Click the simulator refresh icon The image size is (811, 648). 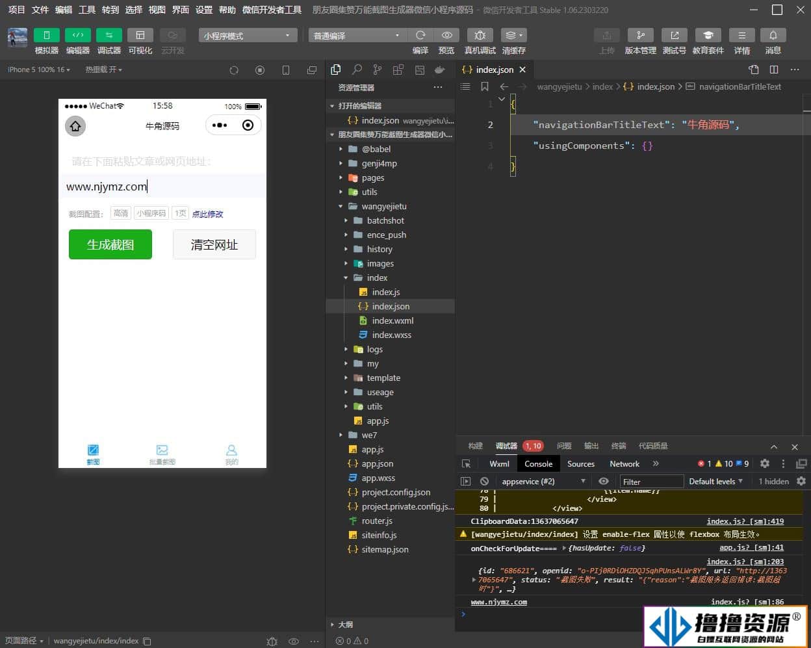(x=234, y=70)
